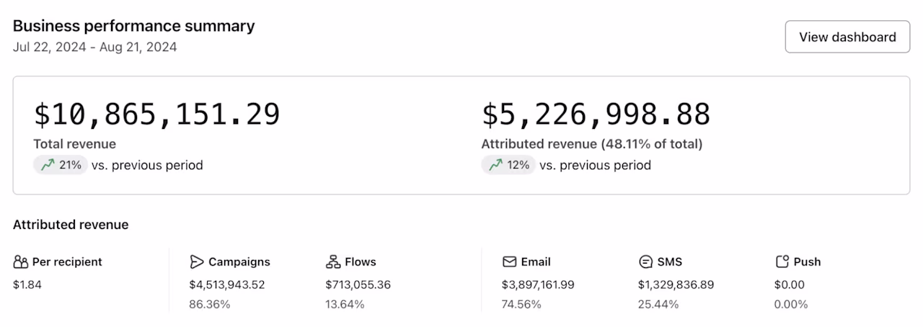
Task: Click the Per recipient $1.84 value
Action: [x=27, y=285]
